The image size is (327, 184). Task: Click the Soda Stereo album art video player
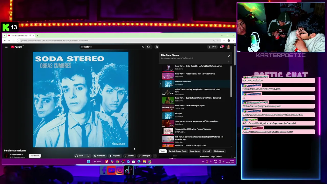coord(80,99)
